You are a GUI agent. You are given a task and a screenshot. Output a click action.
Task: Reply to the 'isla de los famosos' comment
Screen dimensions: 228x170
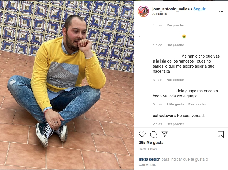[x=175, y=80]
